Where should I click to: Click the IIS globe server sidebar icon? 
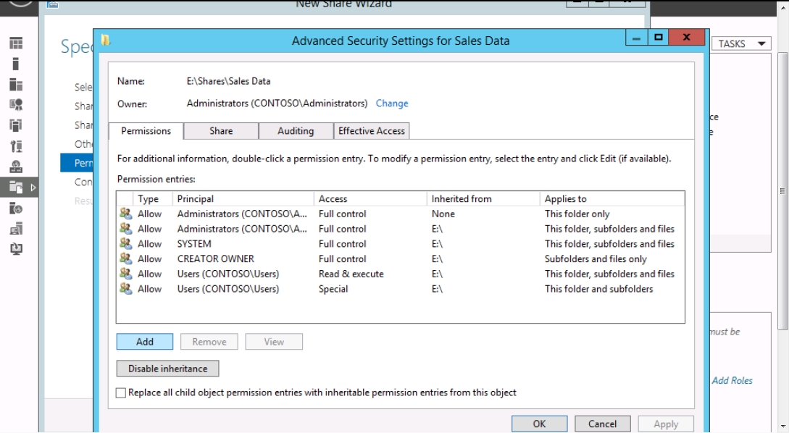tap(16, 209)
